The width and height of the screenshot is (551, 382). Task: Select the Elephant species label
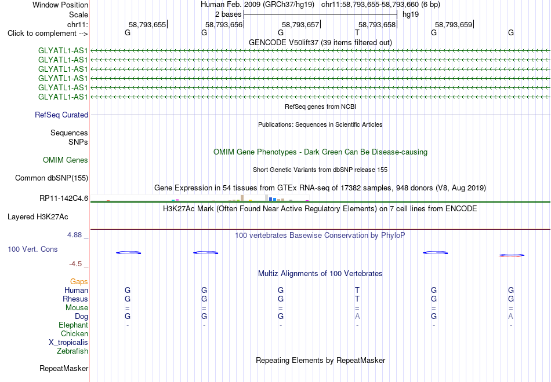pos(74,325)
